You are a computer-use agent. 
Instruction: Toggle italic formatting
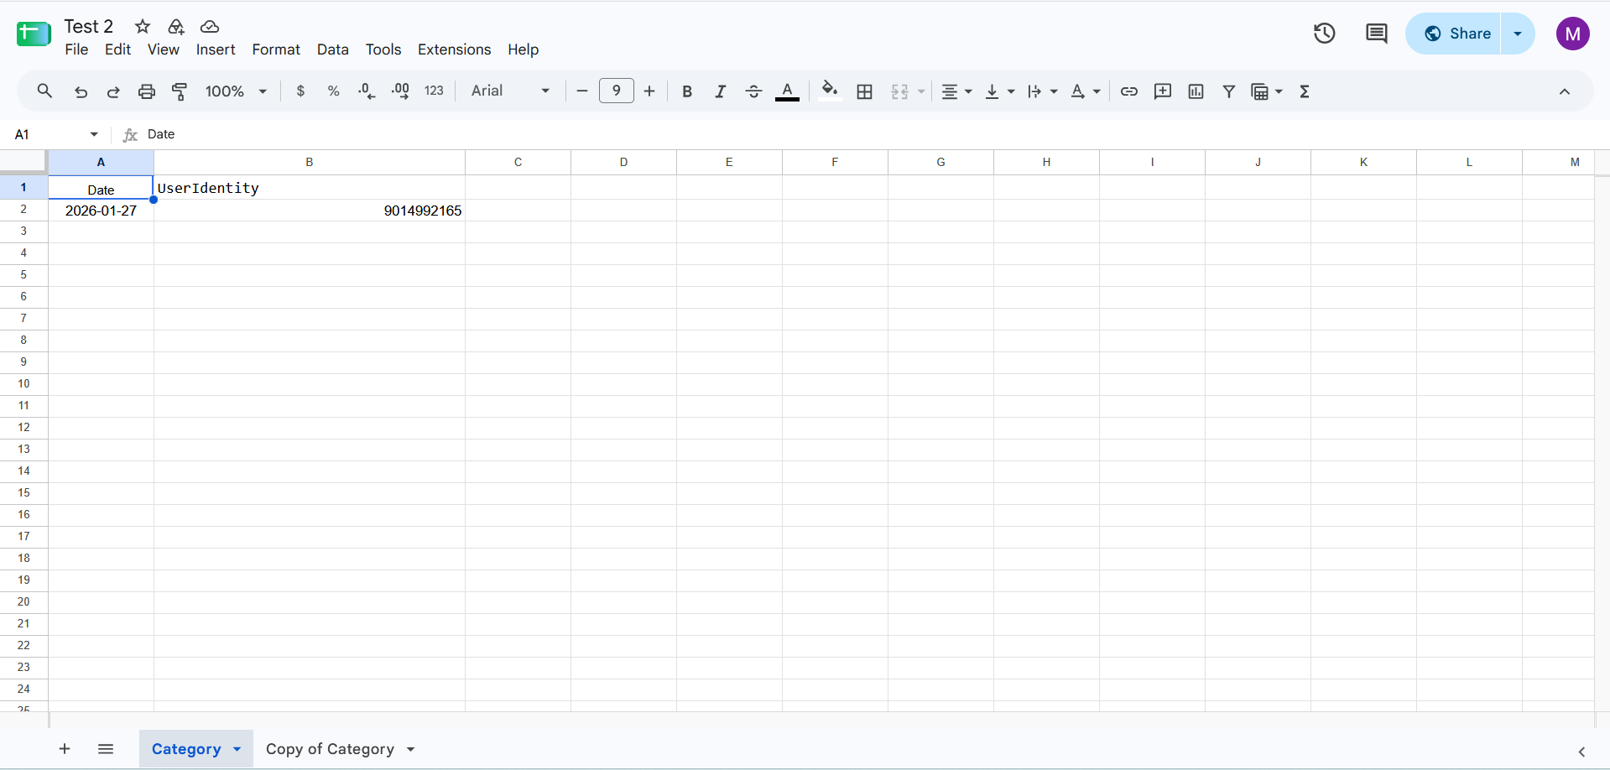(720, 91)
